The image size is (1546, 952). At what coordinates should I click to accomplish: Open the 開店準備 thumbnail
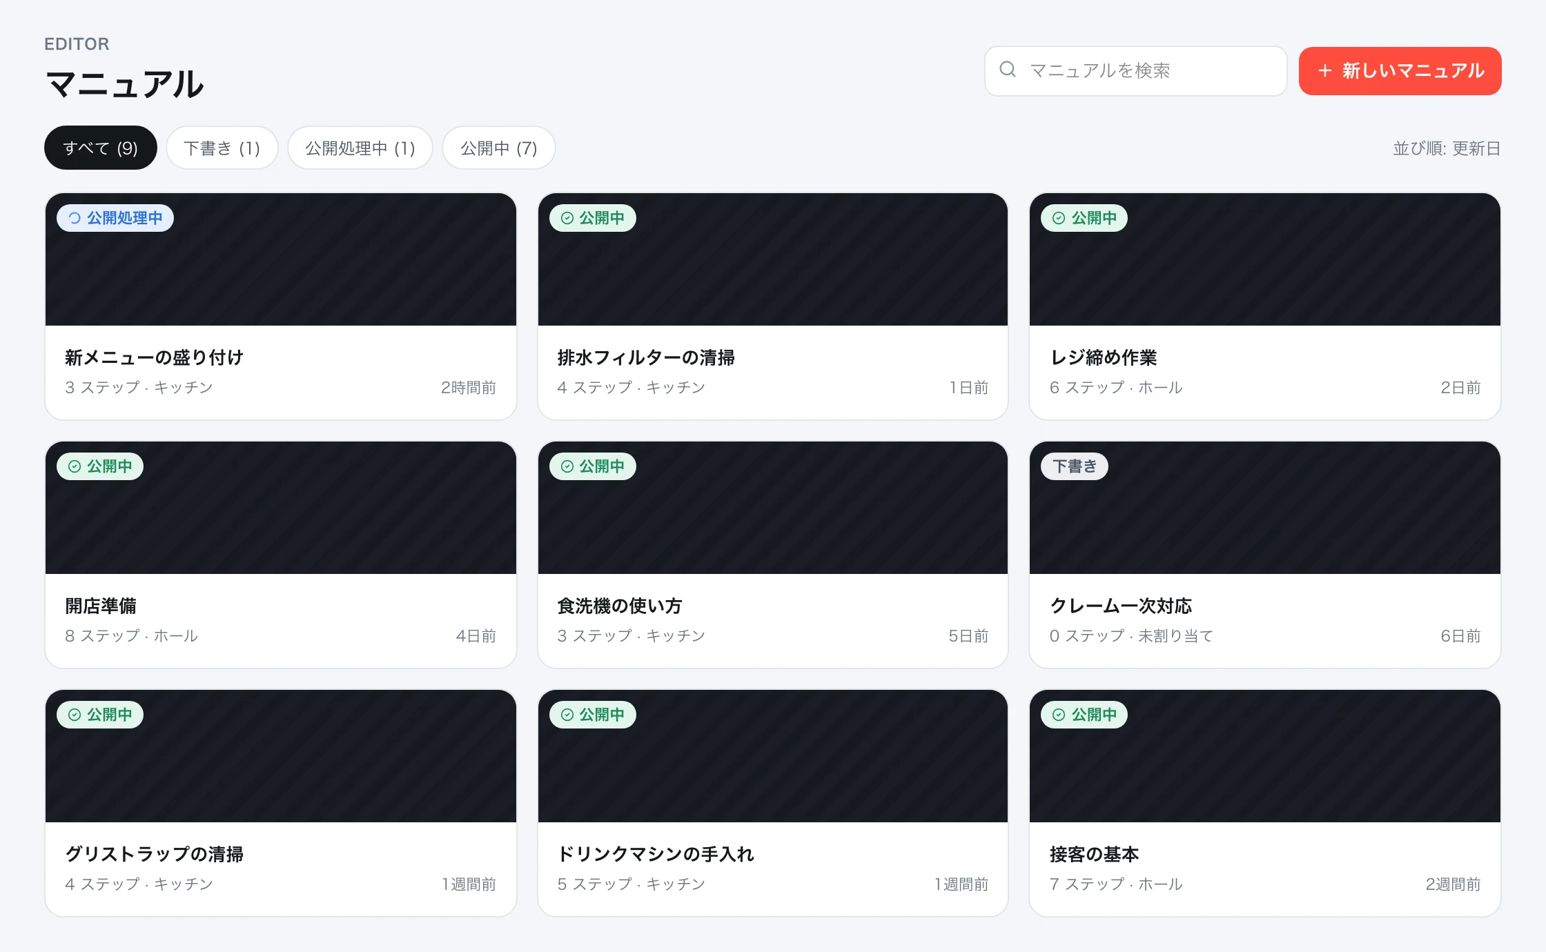281,508
